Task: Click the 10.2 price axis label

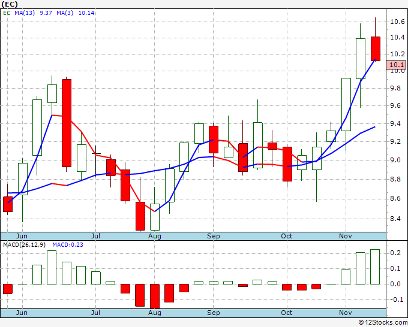Action: [397, 54]
